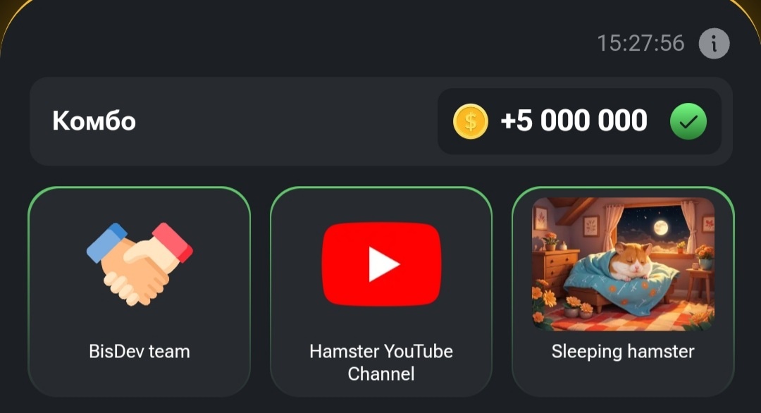761x413 pixels.
Task: Open the info icon beside the timer
Action: [713, 44]
